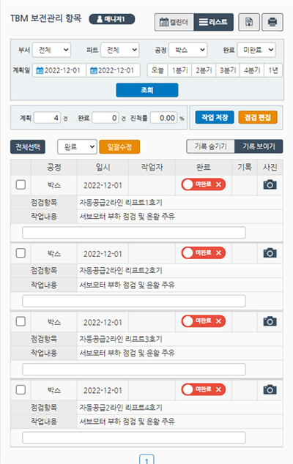Expand the 완료 filter dropdown showing 미완료

pos(256,50)
